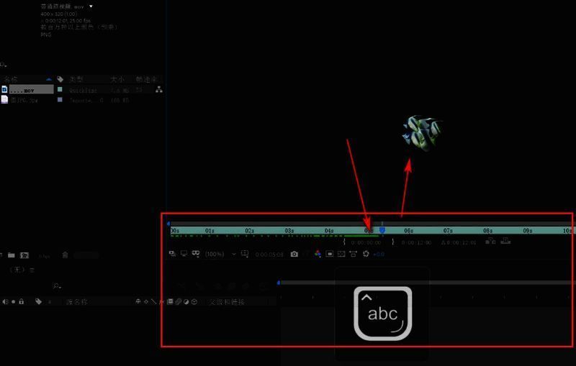The height and width of the screenshot is (366, 576).
Task: Click the new composition icon in project panel
Action: click(24, 255)
